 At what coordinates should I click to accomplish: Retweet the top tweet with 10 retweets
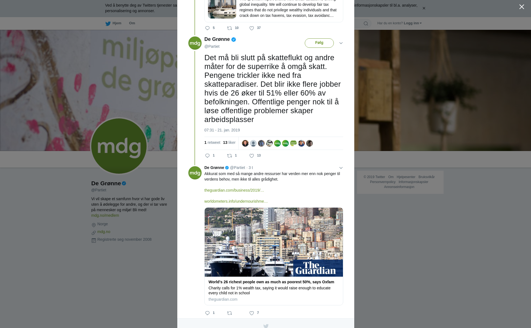(230, 28)
